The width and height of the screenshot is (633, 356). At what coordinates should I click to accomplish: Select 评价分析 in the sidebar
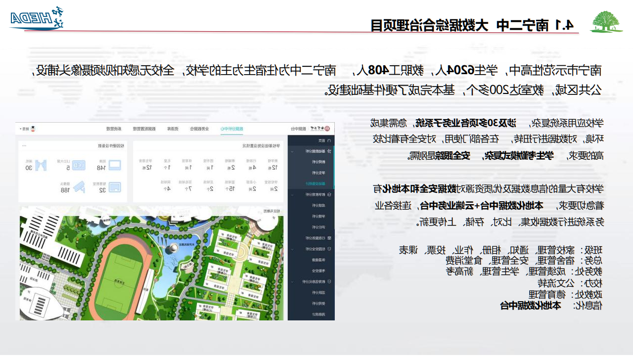[x=318, y=227]
